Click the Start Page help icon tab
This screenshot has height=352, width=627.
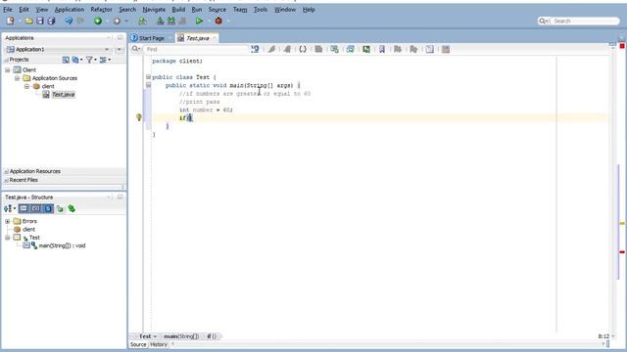[135, 38]
